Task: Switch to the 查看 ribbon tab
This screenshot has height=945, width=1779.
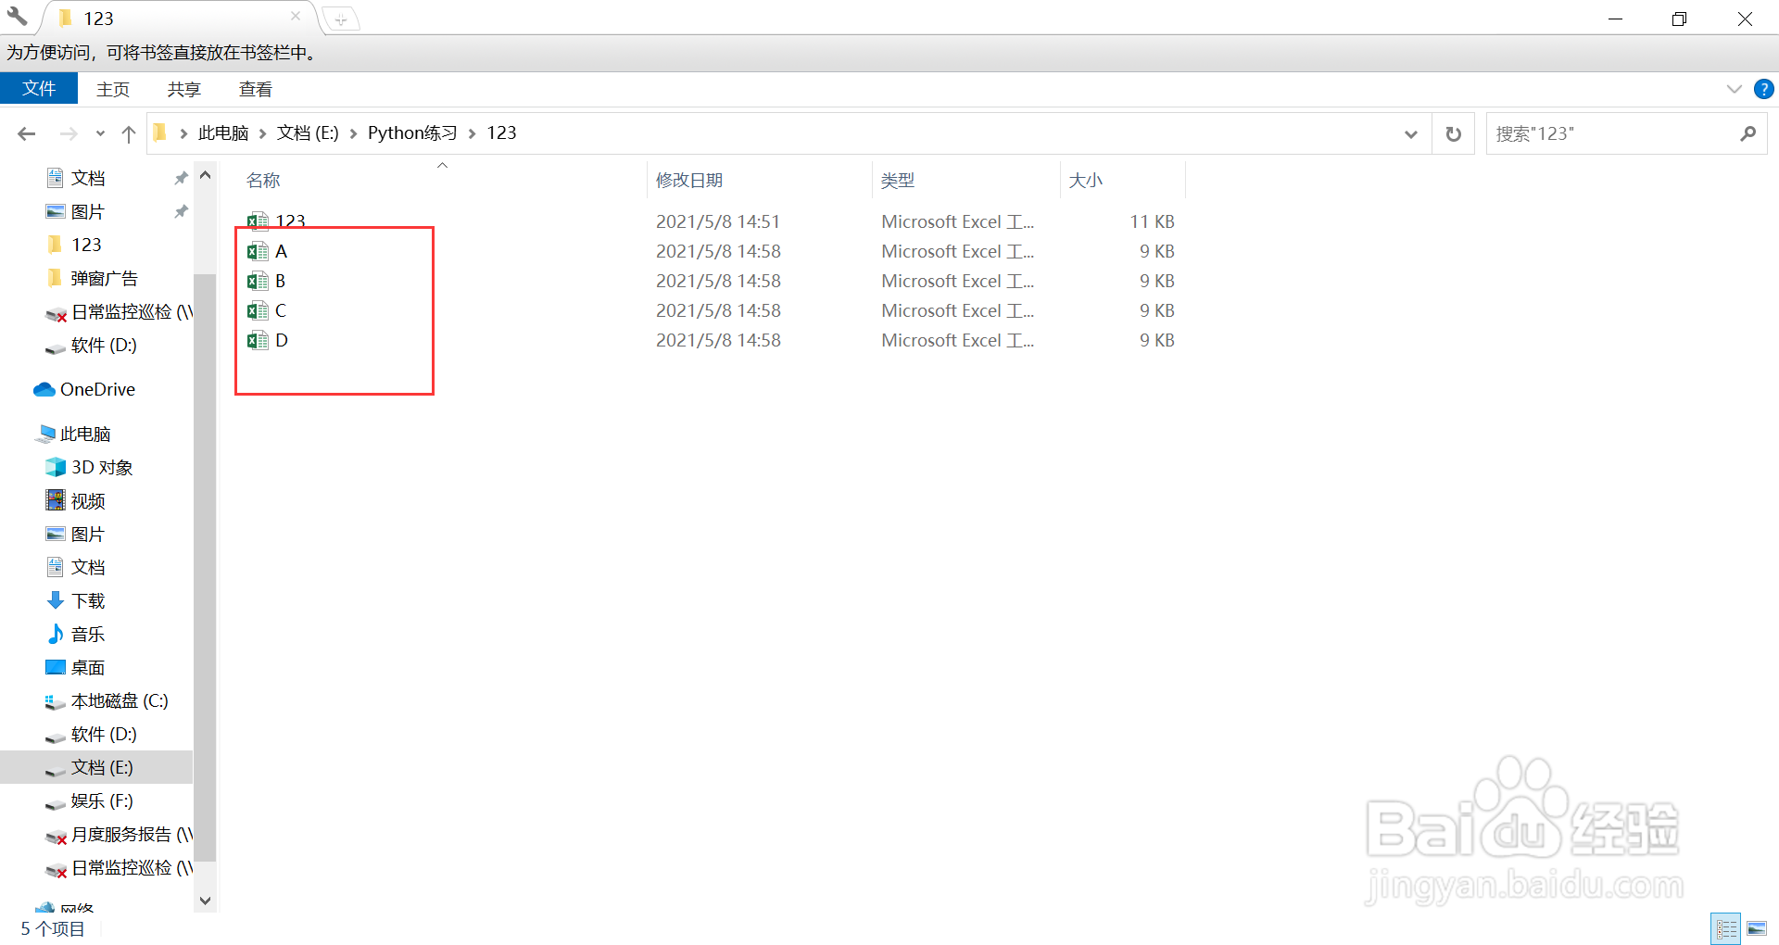Action: click(x=256, y=89)
